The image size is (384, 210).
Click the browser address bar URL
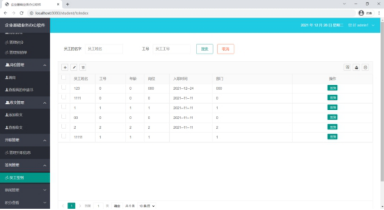[x=62, y=13]
